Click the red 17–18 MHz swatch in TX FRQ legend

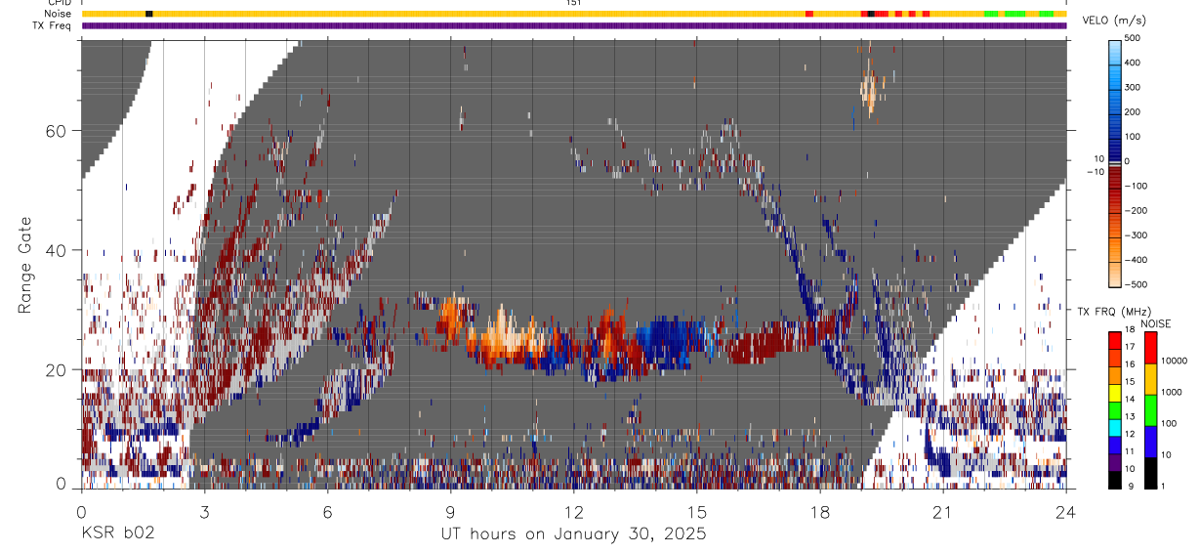(x=1115, y=340)
